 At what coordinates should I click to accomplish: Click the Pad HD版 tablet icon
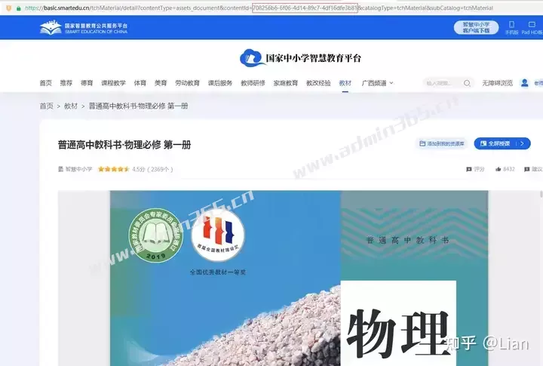532,24
